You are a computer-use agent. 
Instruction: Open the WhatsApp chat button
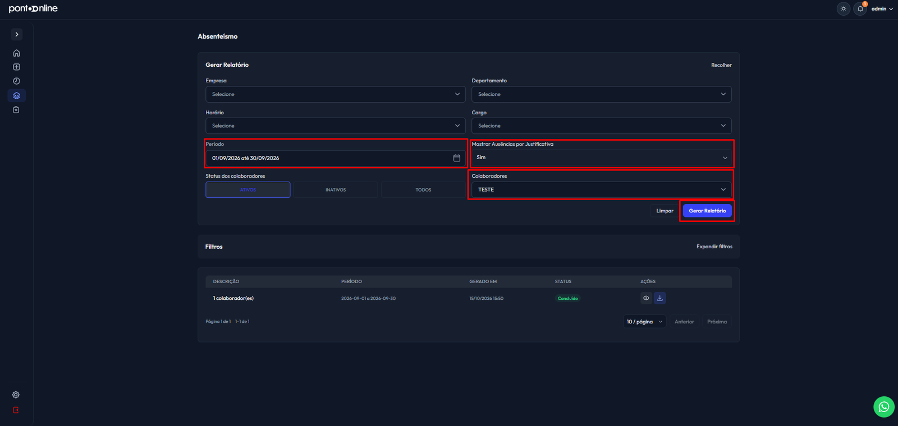point(884,407)
